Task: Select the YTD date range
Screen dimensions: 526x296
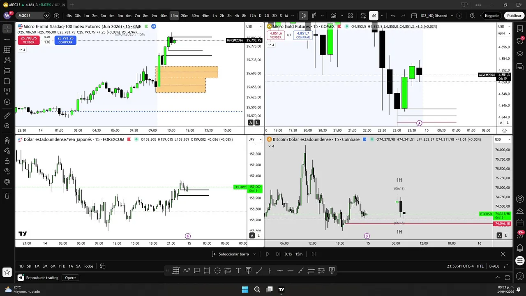Action: 62,266
